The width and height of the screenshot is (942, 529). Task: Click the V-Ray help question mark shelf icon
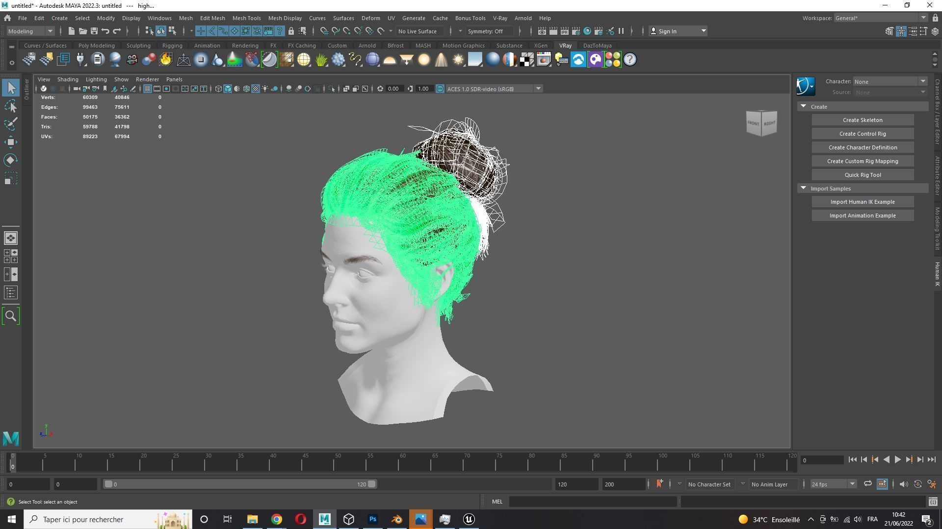[x=630, y=60]
